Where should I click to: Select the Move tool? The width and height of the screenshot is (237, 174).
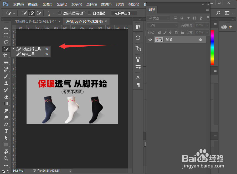(x=6, y=28)
